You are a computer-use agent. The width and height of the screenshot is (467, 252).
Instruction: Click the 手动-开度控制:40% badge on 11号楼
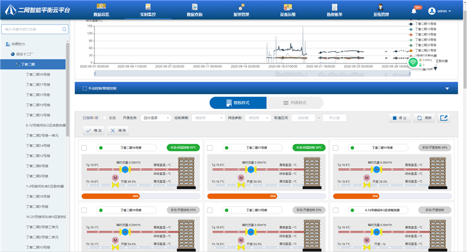434,147
